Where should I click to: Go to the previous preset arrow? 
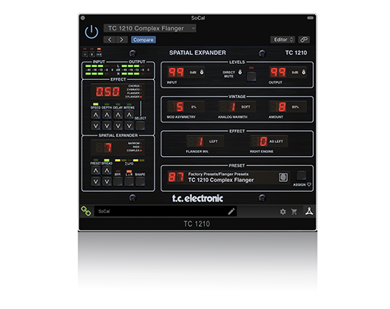point(110,40)
